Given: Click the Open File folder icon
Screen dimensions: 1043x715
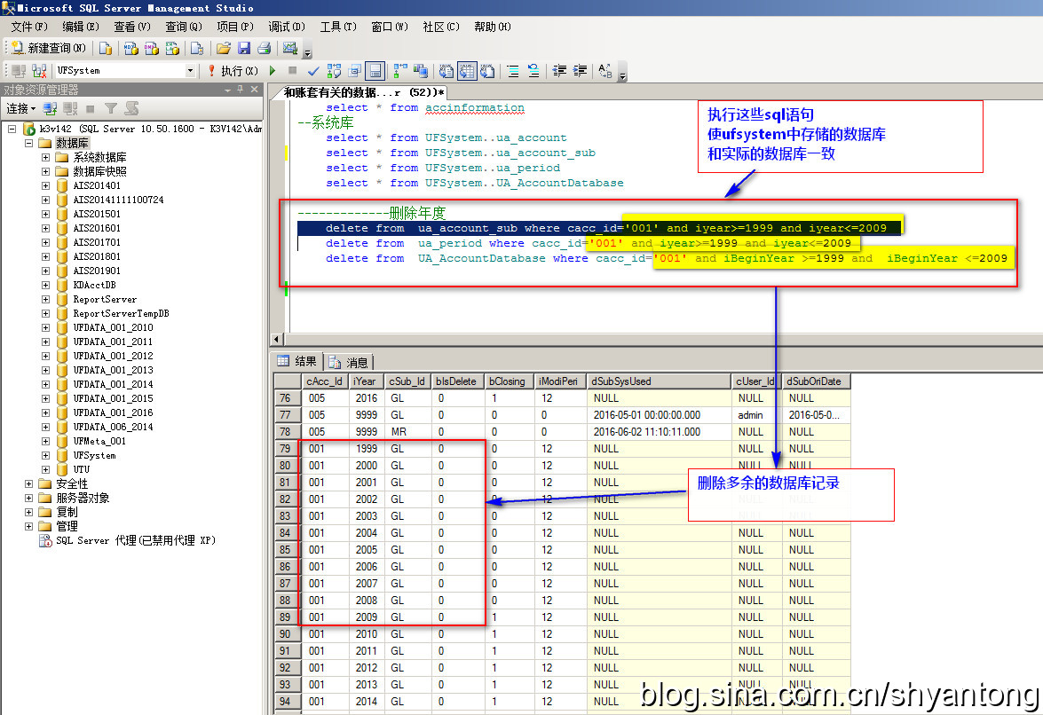Looking at the screenshot, I should (x=224, y=48).
